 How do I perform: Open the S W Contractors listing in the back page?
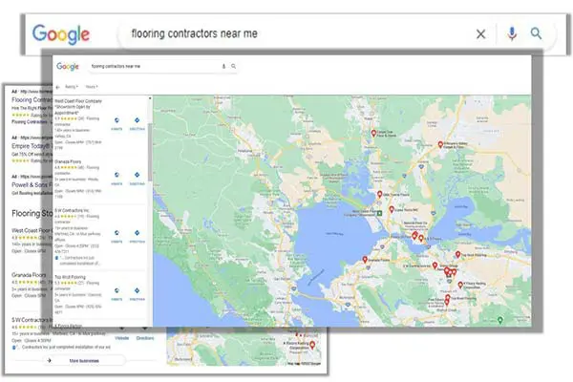[32, 320]
